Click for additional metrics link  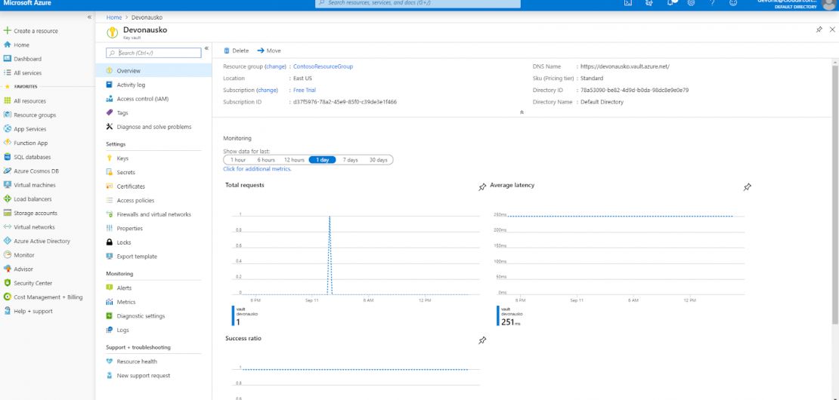[x=258, y=169]
